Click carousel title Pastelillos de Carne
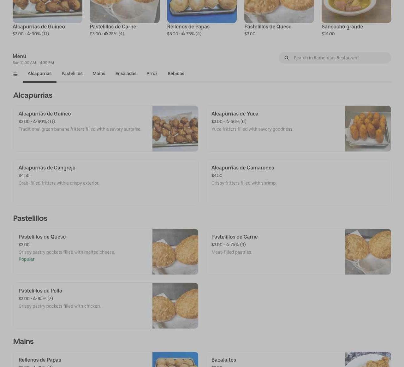This screenshot has width=404, height=367. pyautogui.click(x=113, y=27)
